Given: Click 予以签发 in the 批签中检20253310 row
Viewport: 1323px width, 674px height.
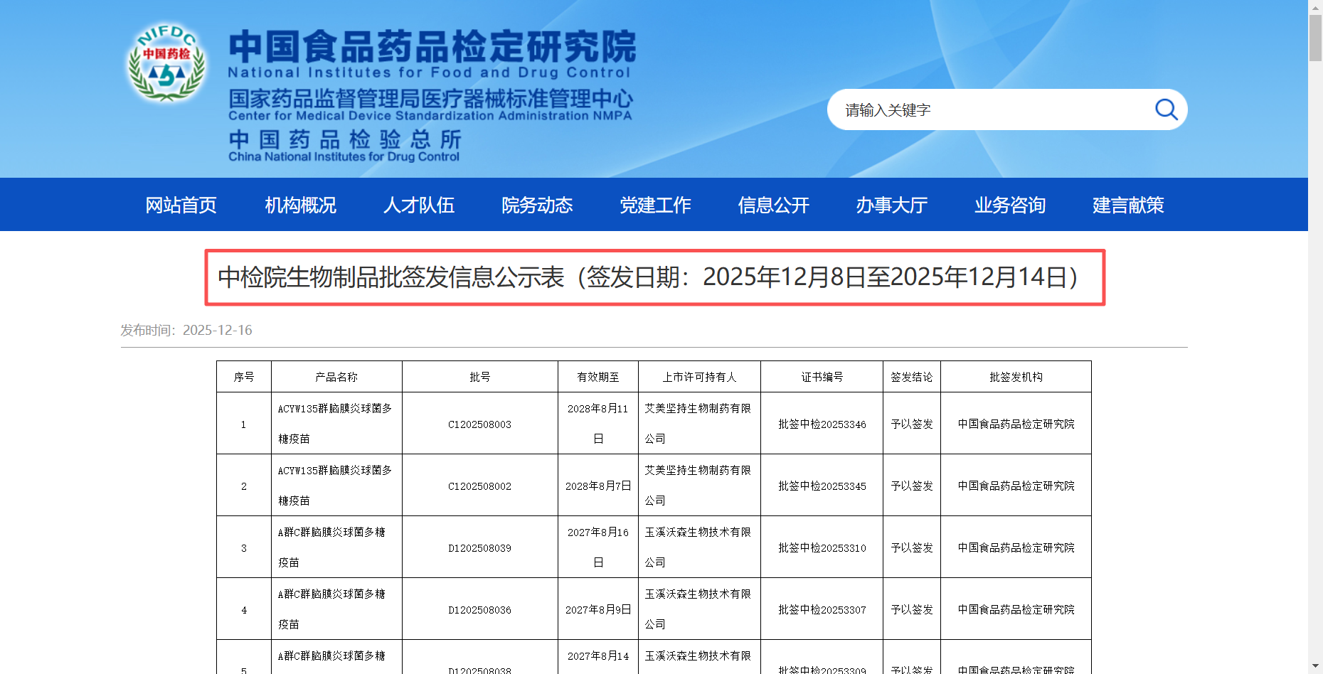Looking at the screenshot, I should (x=912, y=548).
